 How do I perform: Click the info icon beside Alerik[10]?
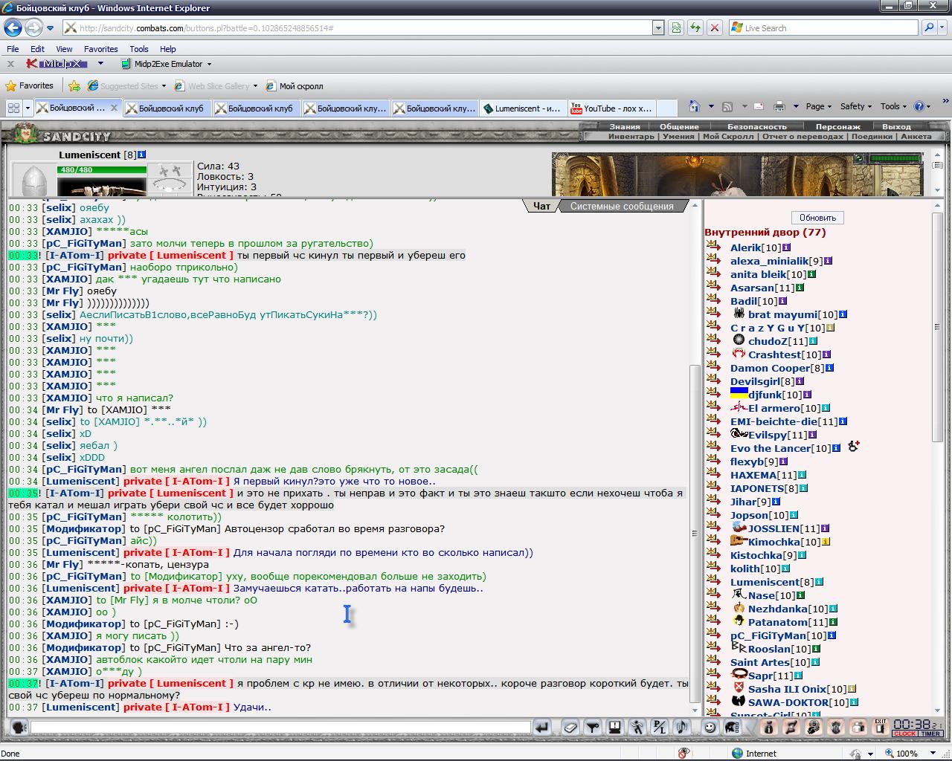coord(786,247)
